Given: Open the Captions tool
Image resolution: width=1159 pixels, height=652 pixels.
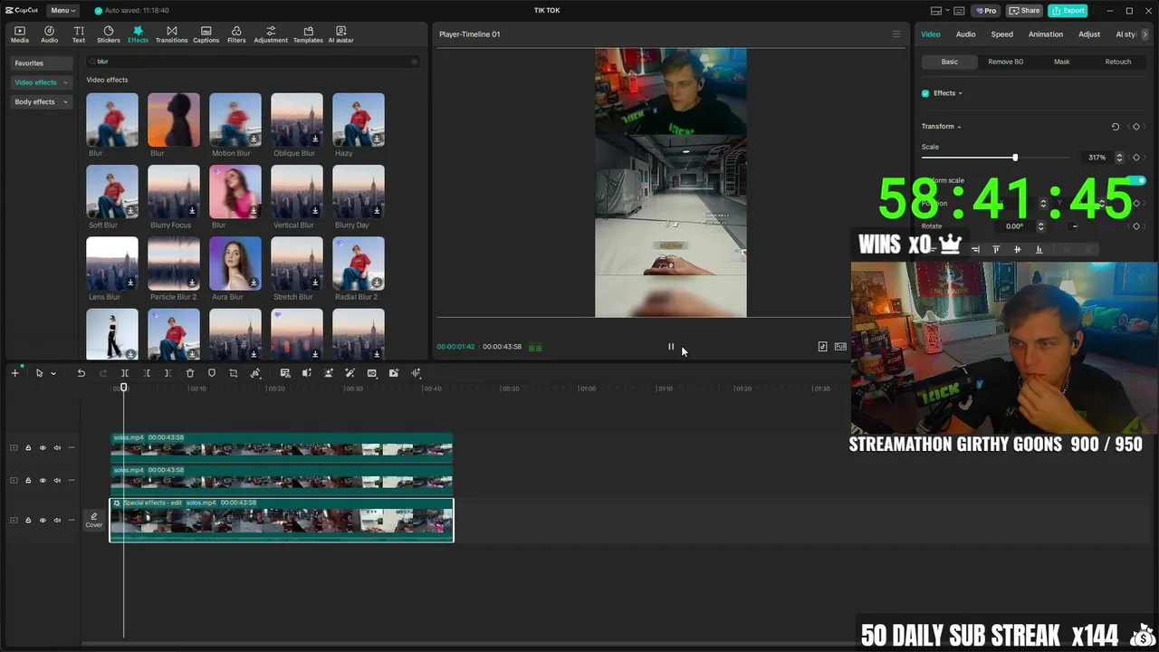Looking at the screenshot, I should click(206, 34).
